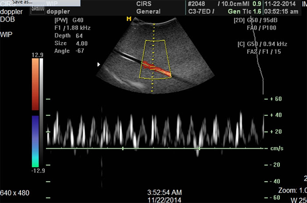
Task: Click the - 20 spectral scale label
Action: click(275, 165)
